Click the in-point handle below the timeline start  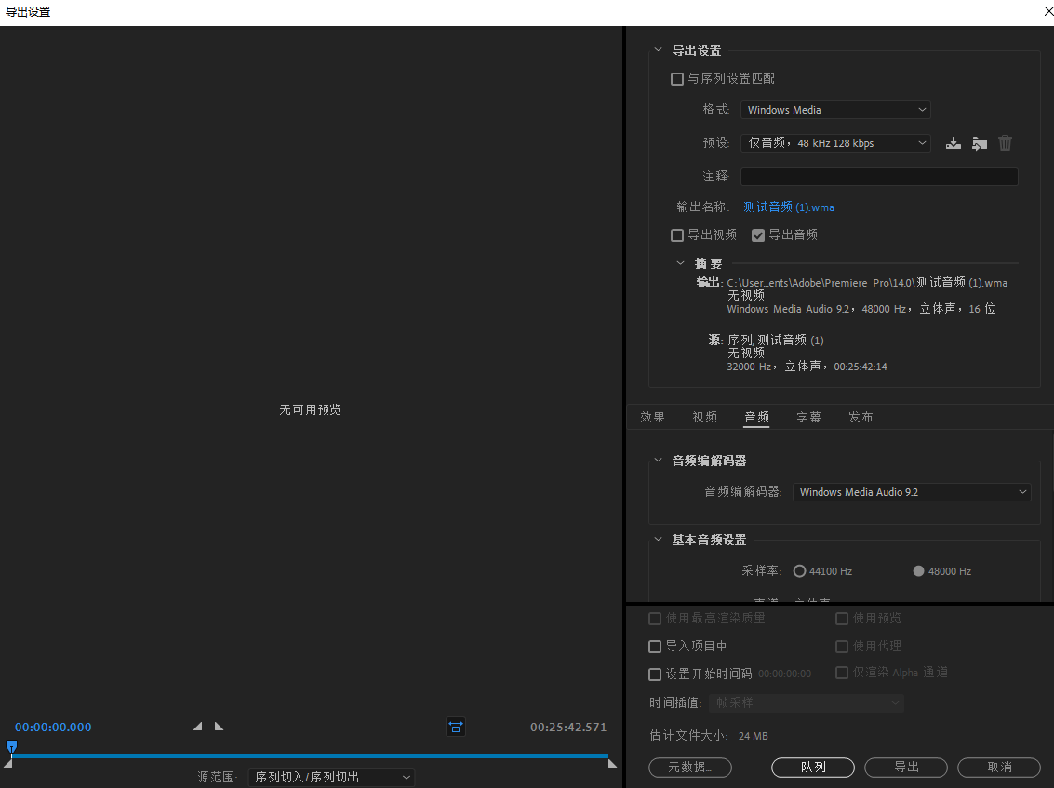point(8,763)
